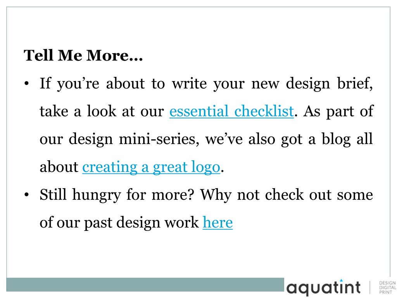Viewport: 397px width, 298px height.
Task: Click the teal footer bar
Action: [145, 285]
